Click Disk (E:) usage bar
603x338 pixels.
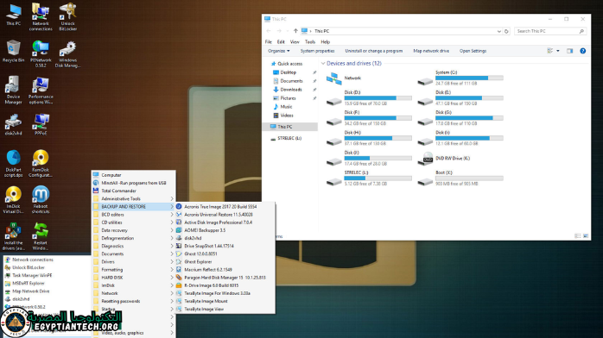tap(469, 97)
